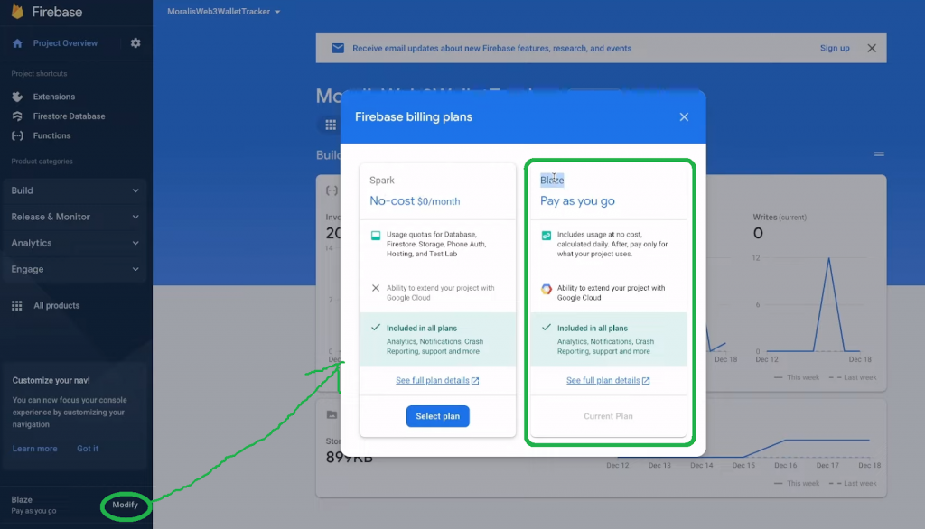Screen dimensions: 925x529
Task: Open Project Overview home icon
Action: 17,43
